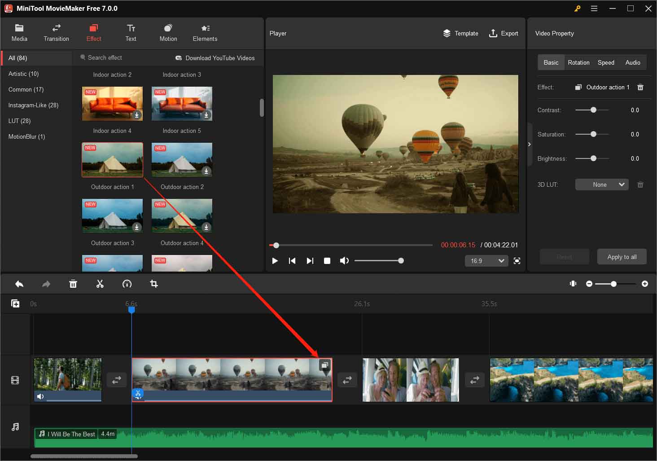Open the speed control tool
The width and height of the screenshot is (657, 461).
pyautogui.click(x=127, y=284)
